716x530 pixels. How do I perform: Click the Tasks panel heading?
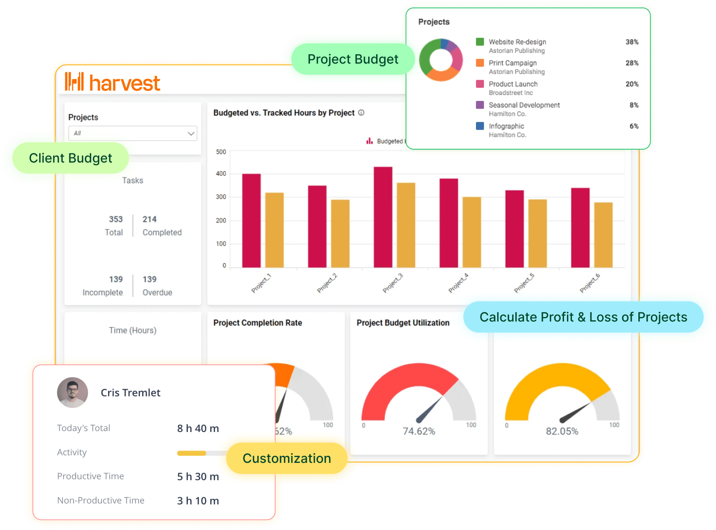pos(132,181)
